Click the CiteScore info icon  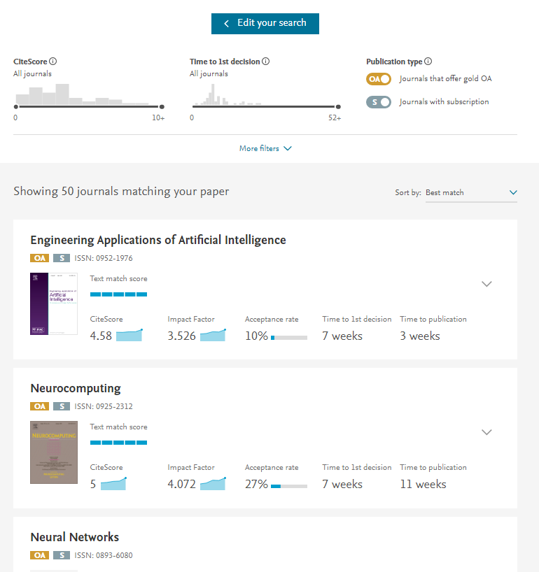click(53, 62)
